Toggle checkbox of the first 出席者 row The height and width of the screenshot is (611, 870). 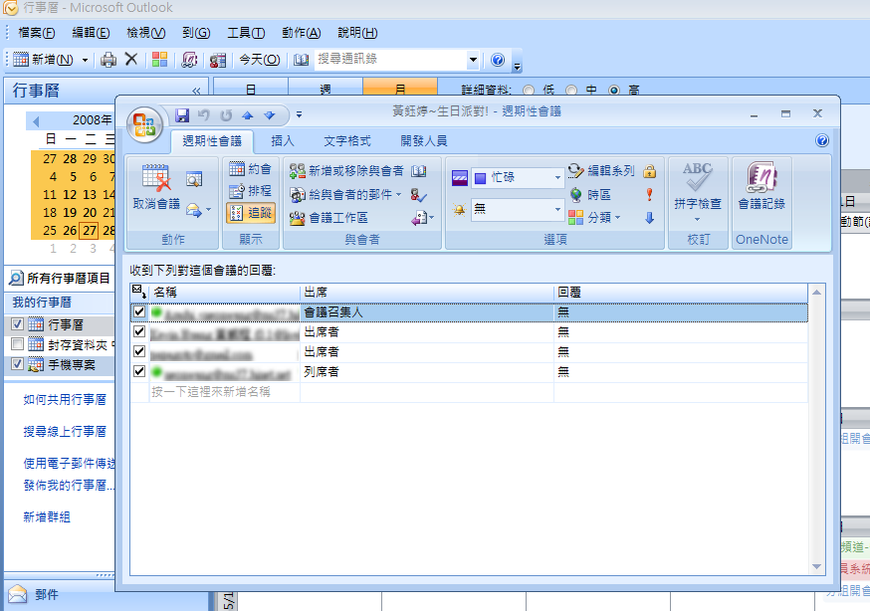tap(139, 331)
